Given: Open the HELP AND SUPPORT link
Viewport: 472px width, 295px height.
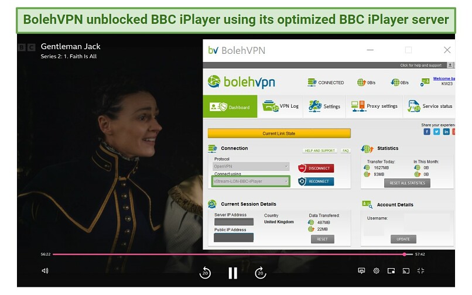Looking at the screenshot, I should (320, 150).
